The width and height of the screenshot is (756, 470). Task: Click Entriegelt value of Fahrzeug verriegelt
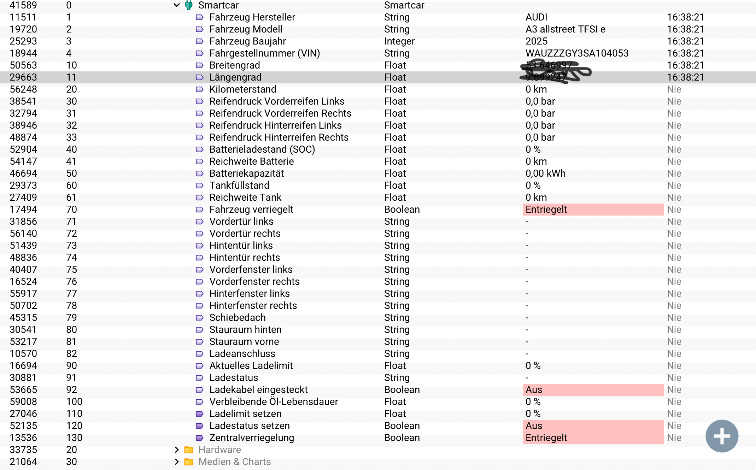[x=593, y=210]
